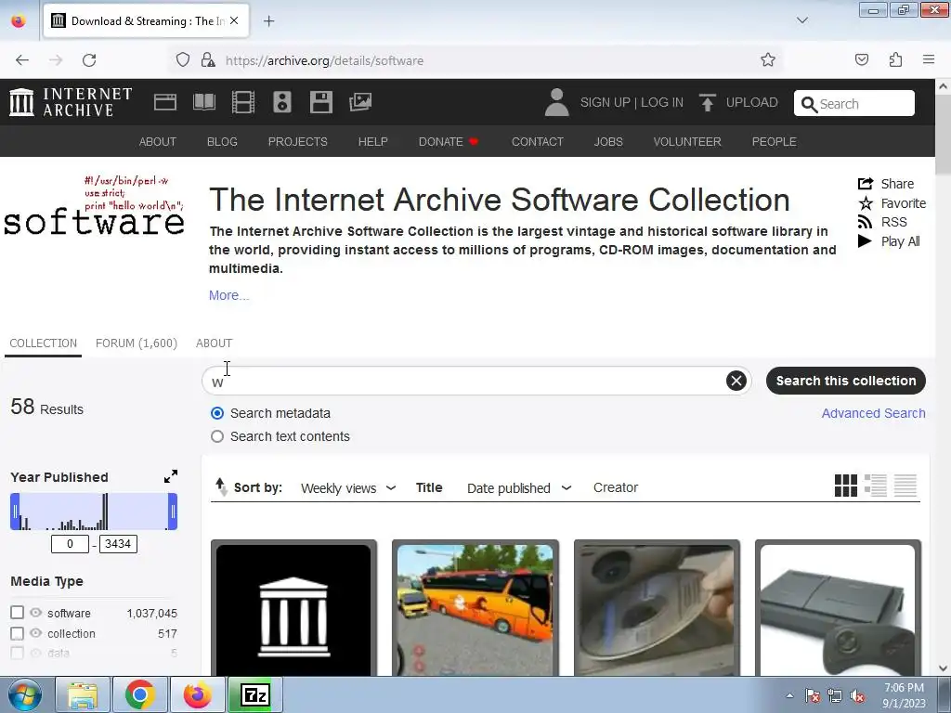
Task: Open the Texts book icon
Action: pos(204,102)
